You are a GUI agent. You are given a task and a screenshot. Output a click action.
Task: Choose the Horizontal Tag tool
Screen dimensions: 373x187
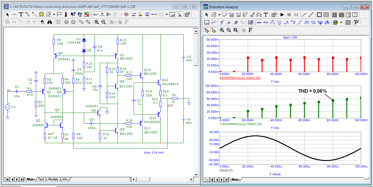pos(238,15)
